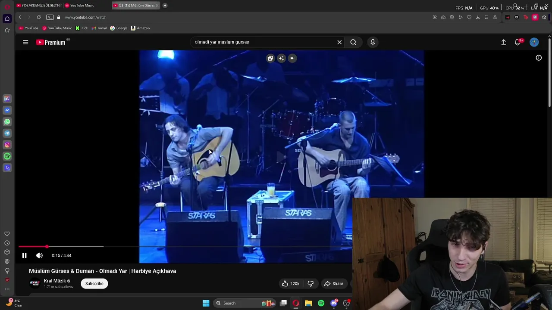Show video info card icon
This screenshot has width=552, height=310.
[539, 58]
